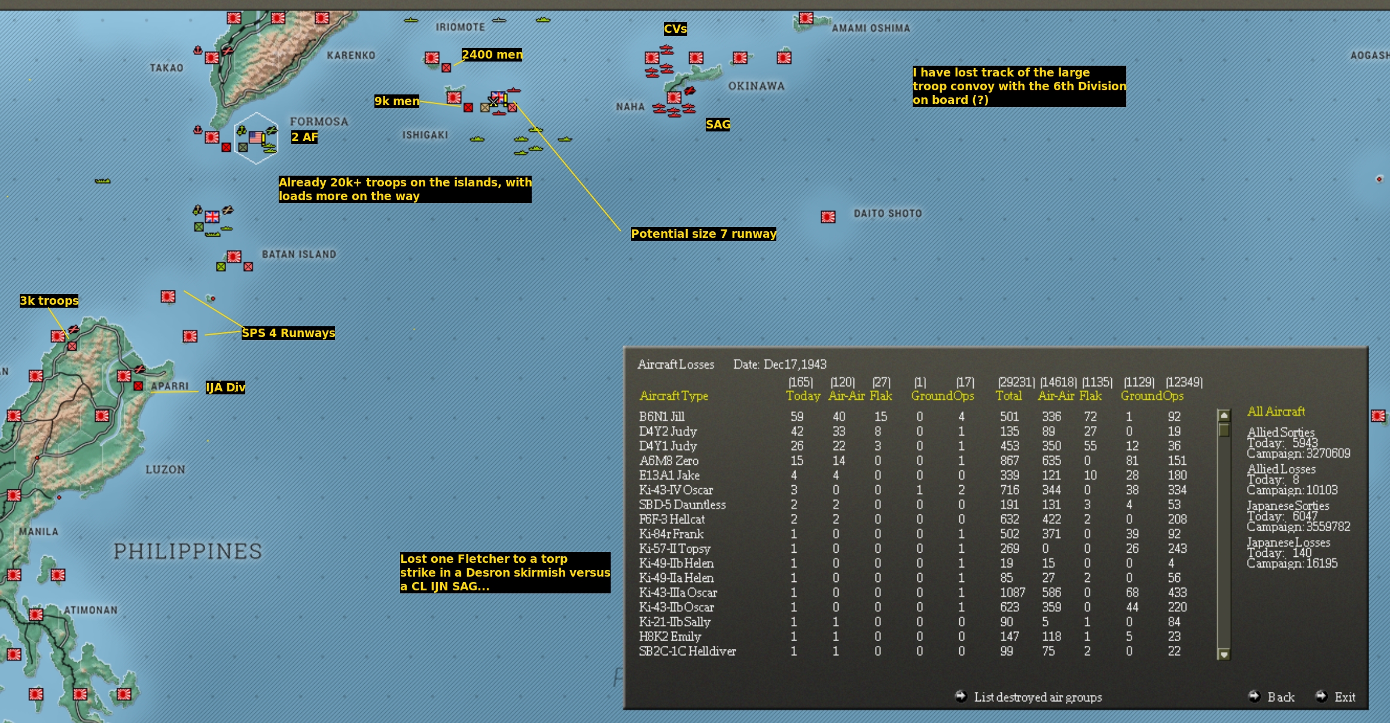
Task: Click the OKINAWA map label
Action: [756, 86]
